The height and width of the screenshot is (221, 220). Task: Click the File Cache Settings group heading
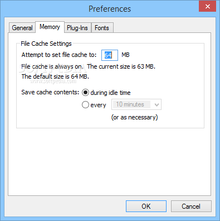coord(46,44)
